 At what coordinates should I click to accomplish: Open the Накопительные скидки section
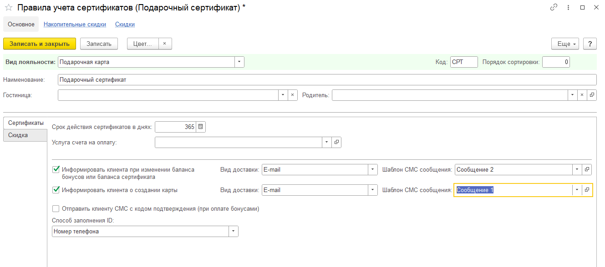coord(75,25)
